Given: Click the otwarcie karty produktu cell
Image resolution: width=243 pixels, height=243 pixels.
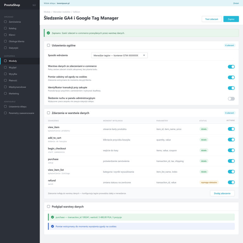Looking at the screenshot, I should coord(115,129).
